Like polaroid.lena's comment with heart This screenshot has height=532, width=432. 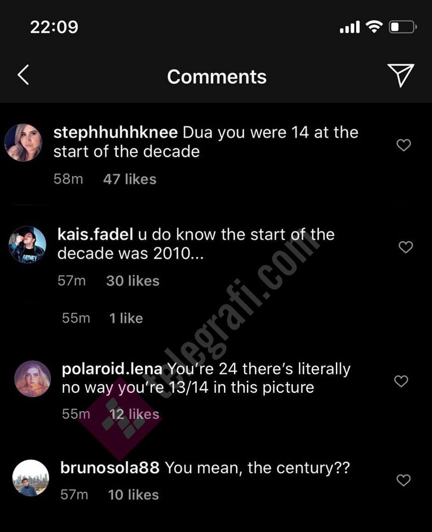point(401,381)
